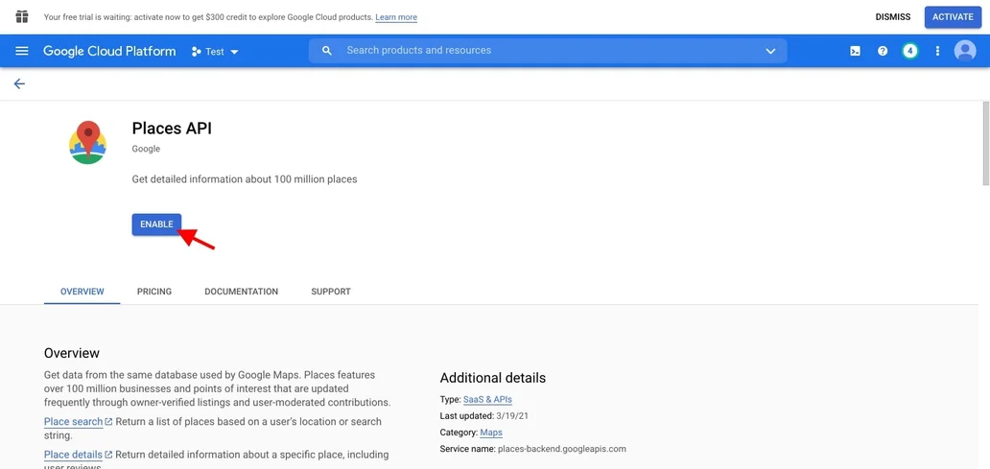Open the hamburger navigation menu
Image resolution: width=990 pixels, height=469 pixels.
click(22, 51)
